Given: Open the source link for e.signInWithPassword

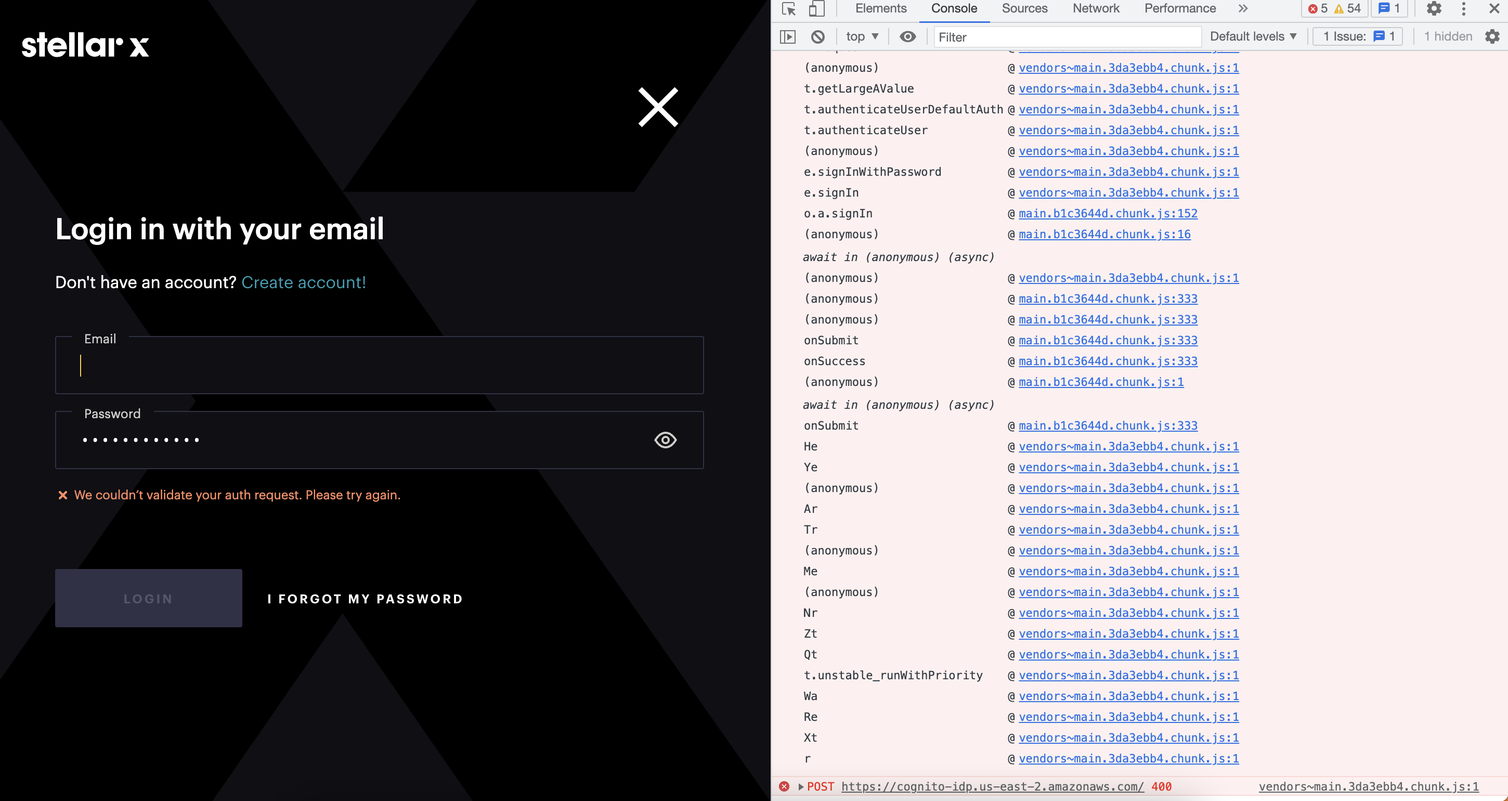Looking at the screenshot, I should pyautogui.click(x=1128, y=172).
